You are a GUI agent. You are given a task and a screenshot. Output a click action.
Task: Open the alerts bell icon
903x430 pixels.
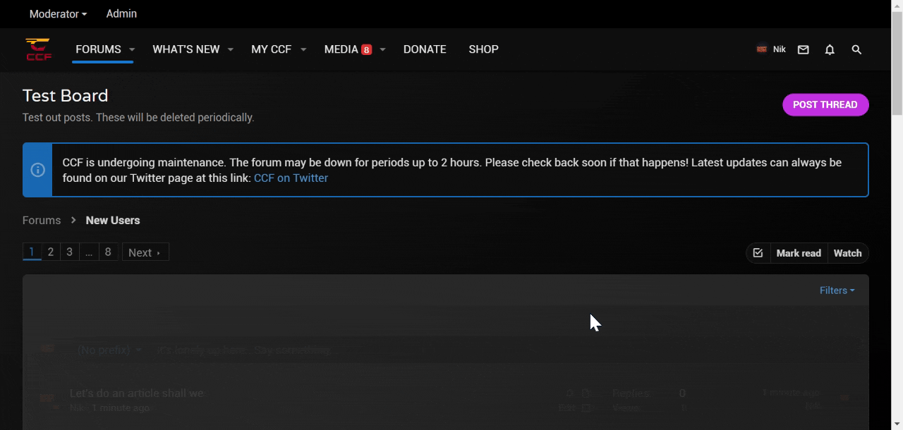(830, 49)
